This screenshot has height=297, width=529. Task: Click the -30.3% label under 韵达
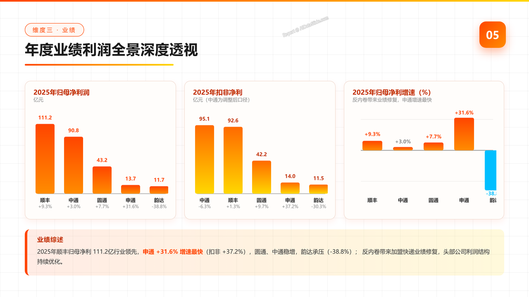coord(319,207)
